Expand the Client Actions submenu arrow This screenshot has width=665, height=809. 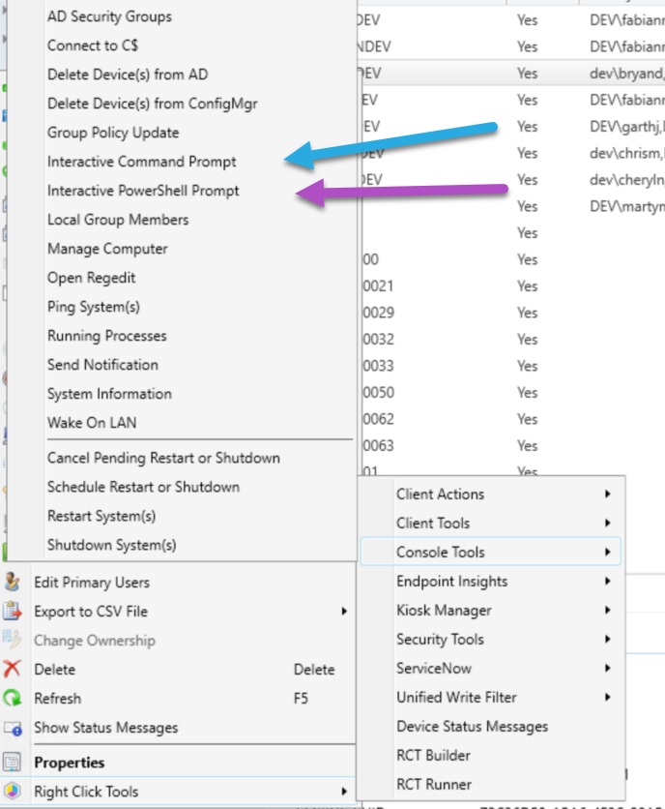(x=607, y=494)
